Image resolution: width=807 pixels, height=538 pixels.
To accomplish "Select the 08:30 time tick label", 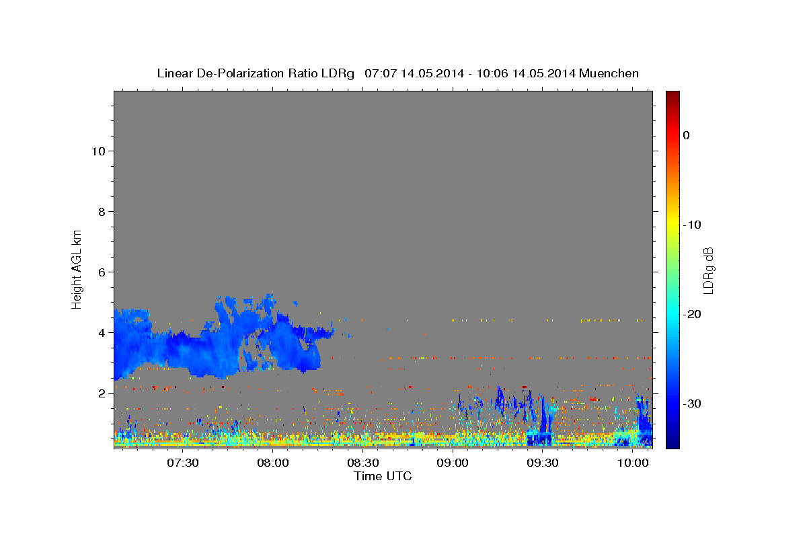I will click(362, 463).
